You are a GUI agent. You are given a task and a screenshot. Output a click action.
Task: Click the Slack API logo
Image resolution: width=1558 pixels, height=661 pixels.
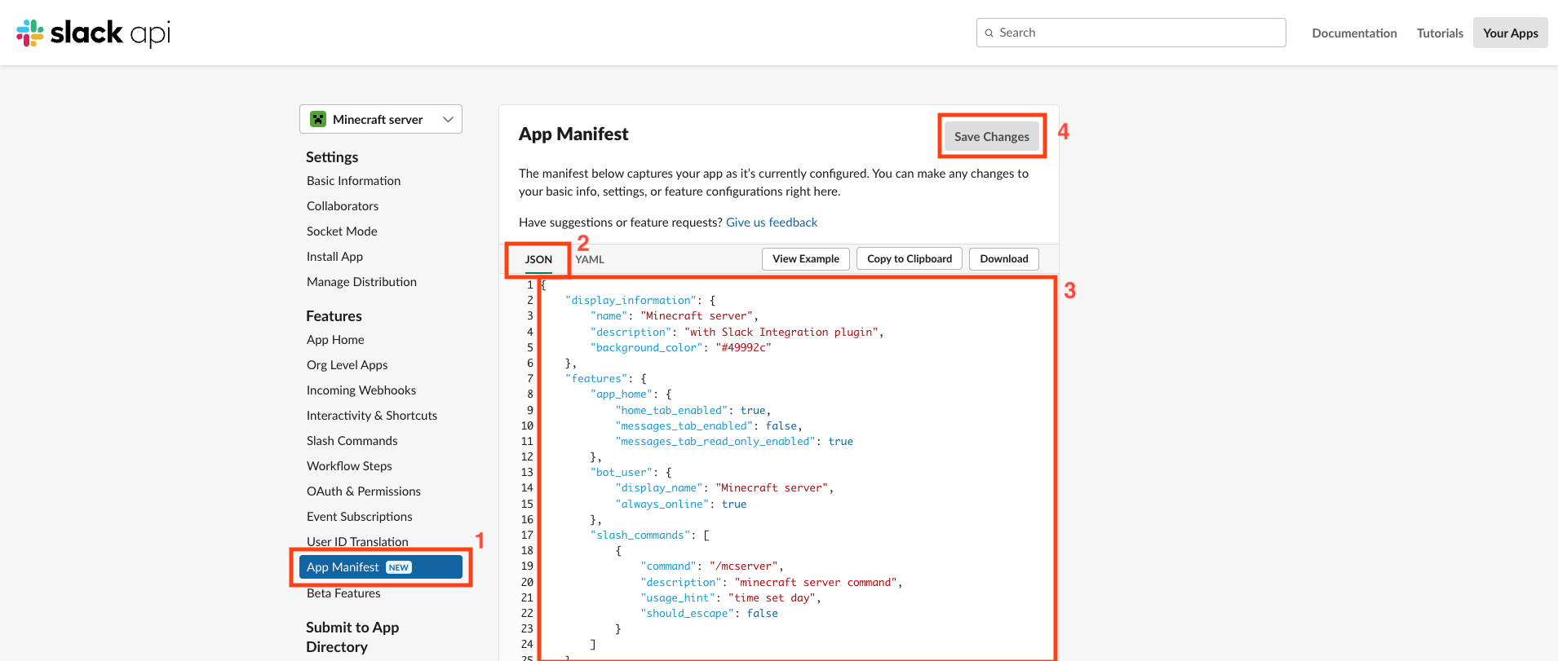pos(94,33)
